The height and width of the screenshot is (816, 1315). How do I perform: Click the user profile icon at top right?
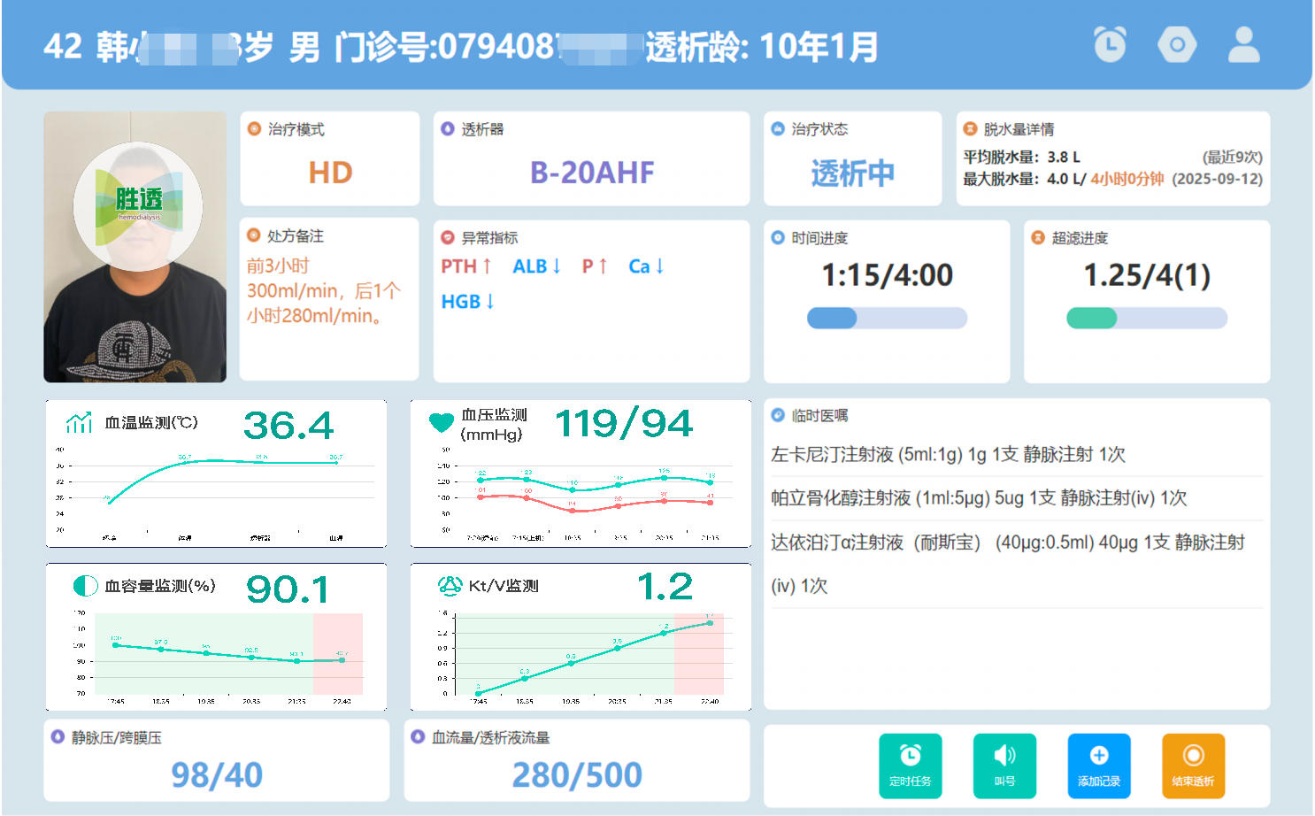[1244, 44]
